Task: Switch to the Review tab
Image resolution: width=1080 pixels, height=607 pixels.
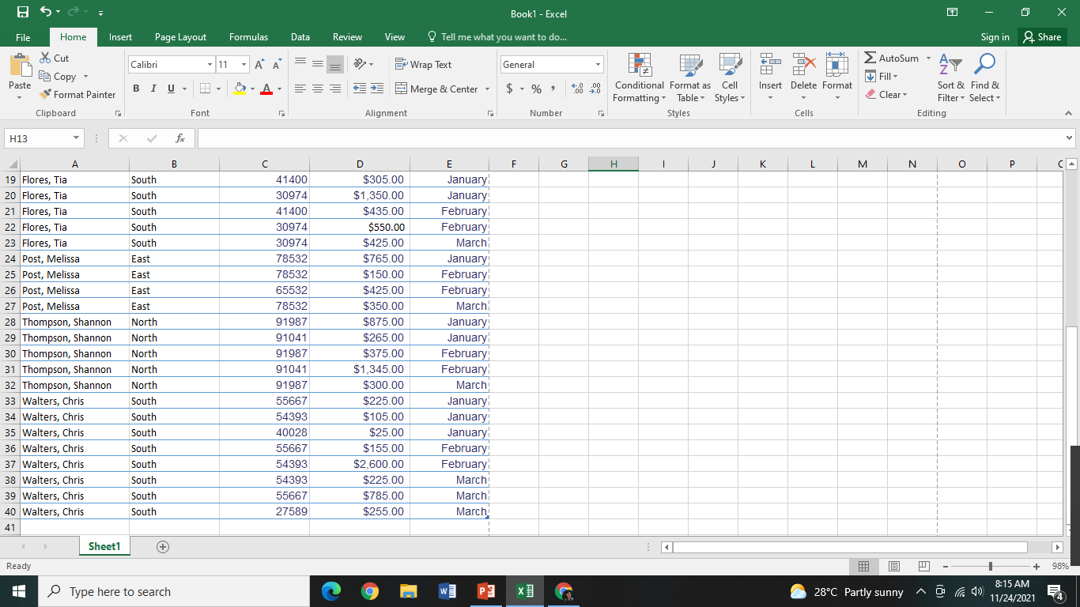Action: [x=347, y=37]
